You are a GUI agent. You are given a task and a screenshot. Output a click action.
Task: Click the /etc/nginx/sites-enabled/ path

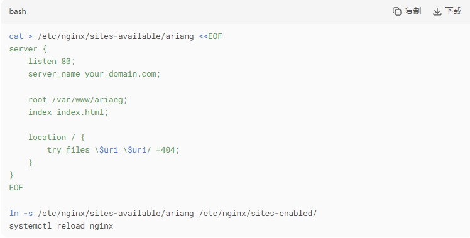pos(258,214)
